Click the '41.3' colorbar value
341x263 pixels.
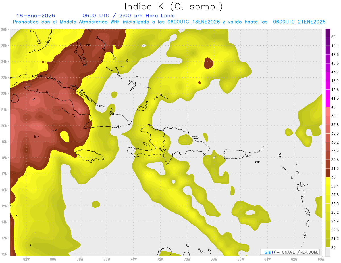tap(335, 98)
